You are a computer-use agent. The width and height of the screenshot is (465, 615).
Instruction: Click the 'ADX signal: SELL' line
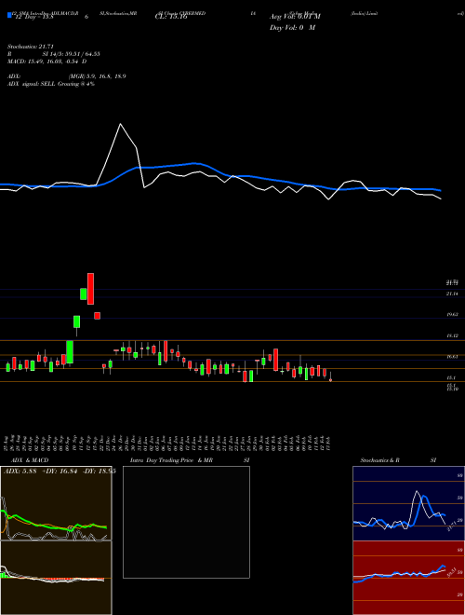click(x=51, y=84)
